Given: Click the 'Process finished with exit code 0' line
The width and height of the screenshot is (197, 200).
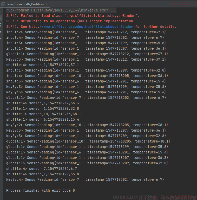Looking at the screenshot, I should 41,190.
